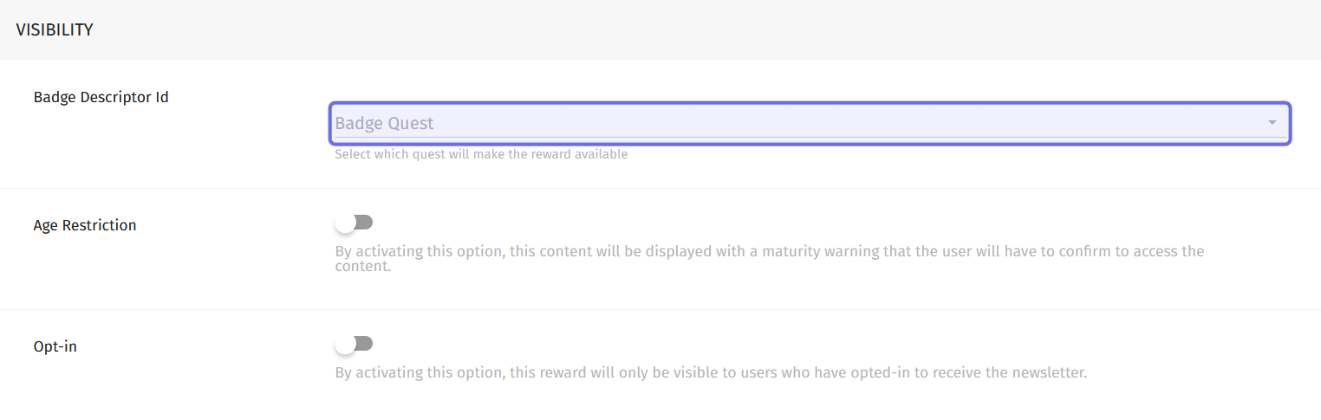This screenshot has width=1321, height=420.
Task: Enable the Age Restriction toggle
Action: tap(354, 223)
